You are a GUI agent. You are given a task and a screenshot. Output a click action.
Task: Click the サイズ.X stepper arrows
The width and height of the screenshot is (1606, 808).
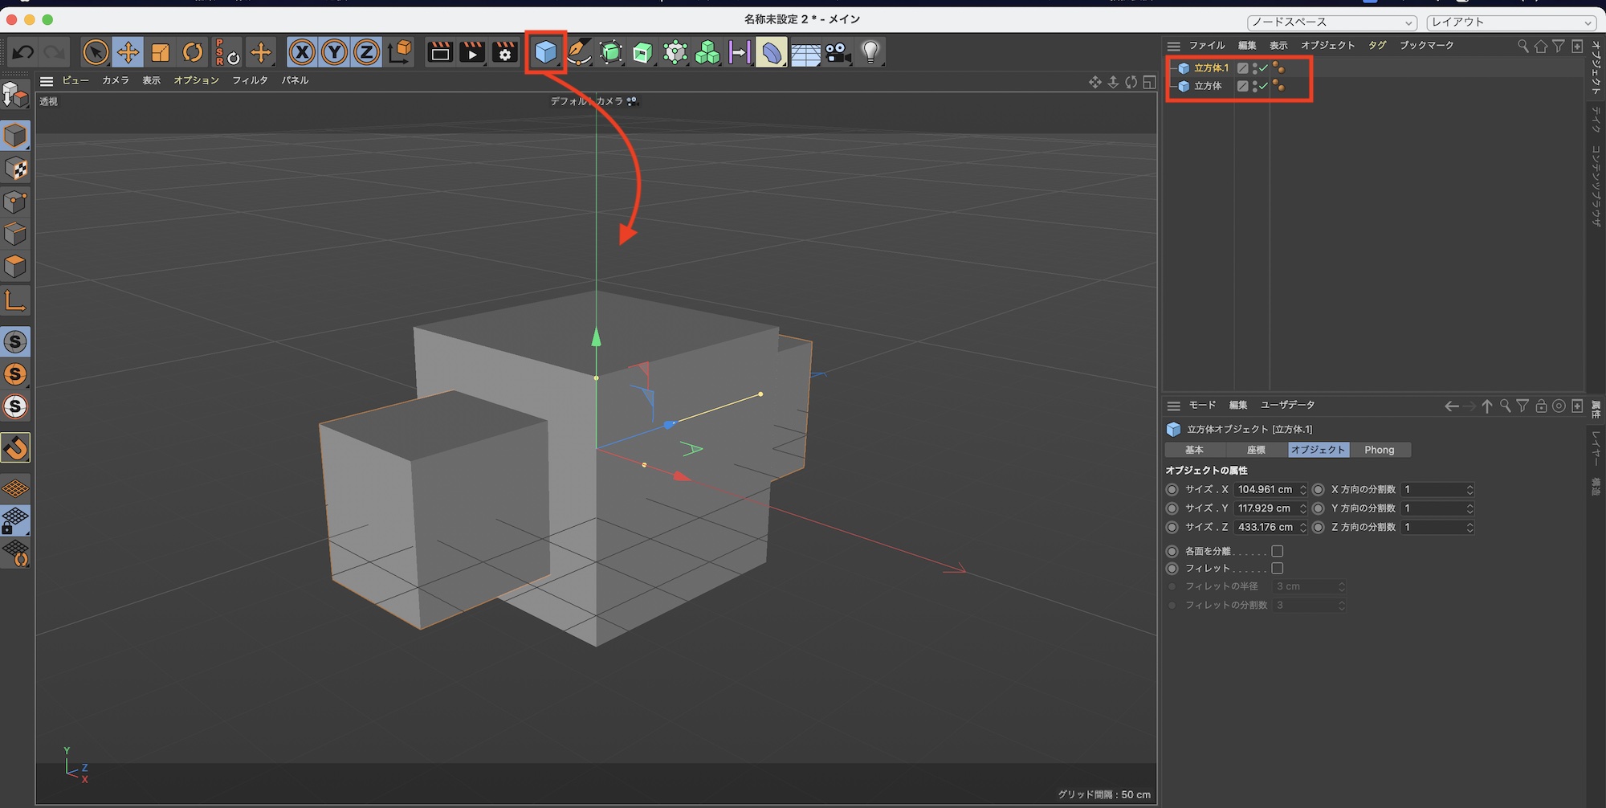click(x=1303, y=490)
